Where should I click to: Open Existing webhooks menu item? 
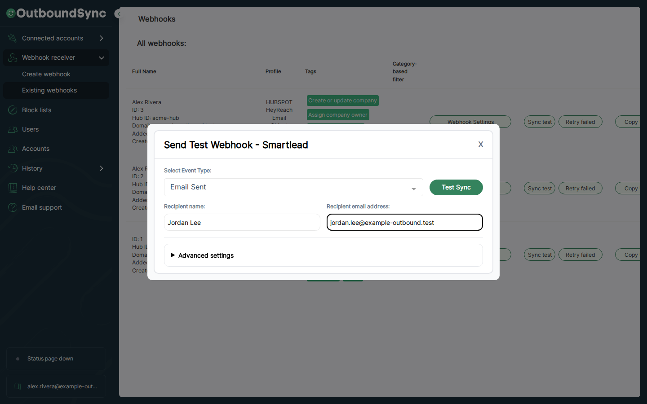[56, 90]
